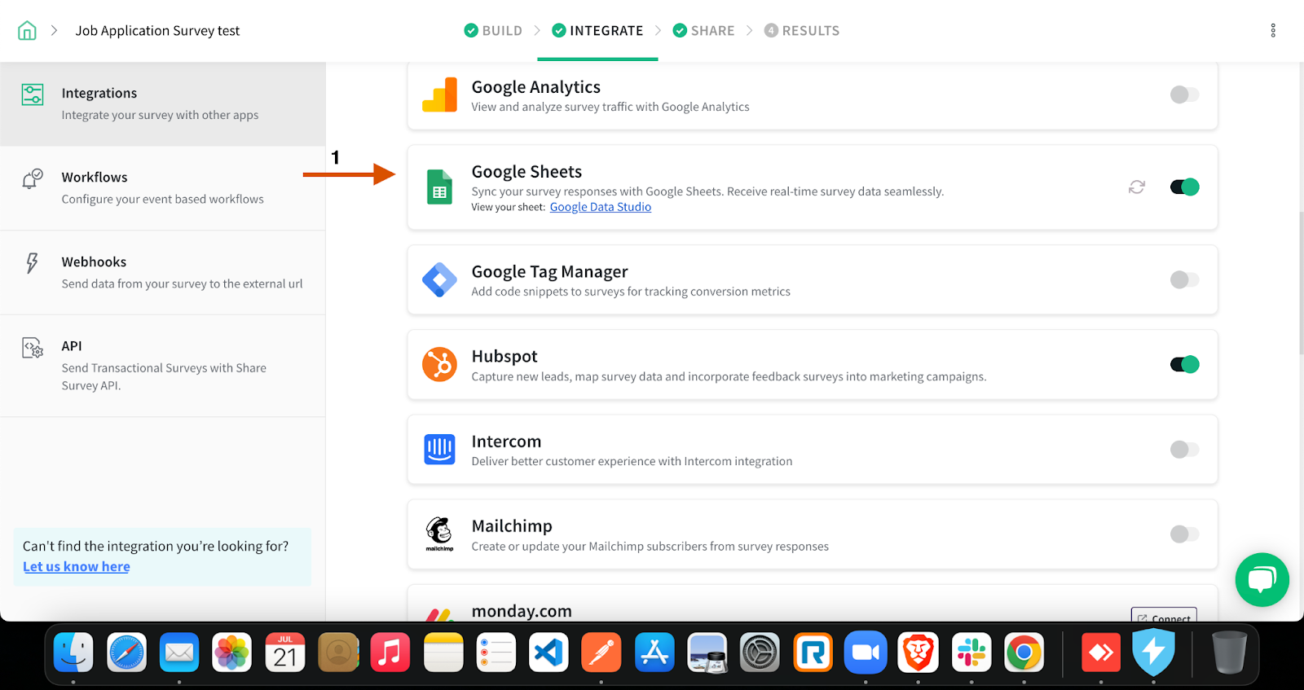Image resolution: width=1304 pixels, height=690 pixels.
Task: Click 'Job Application Survey test' breadcrumb title
Action: pyautogui.click(x=157, y=31)
